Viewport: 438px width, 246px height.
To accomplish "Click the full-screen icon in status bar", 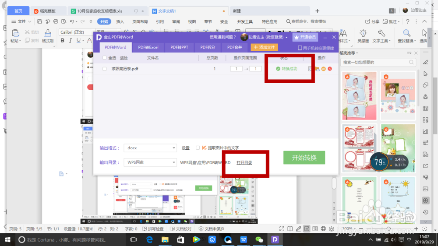I will [282, 228].
